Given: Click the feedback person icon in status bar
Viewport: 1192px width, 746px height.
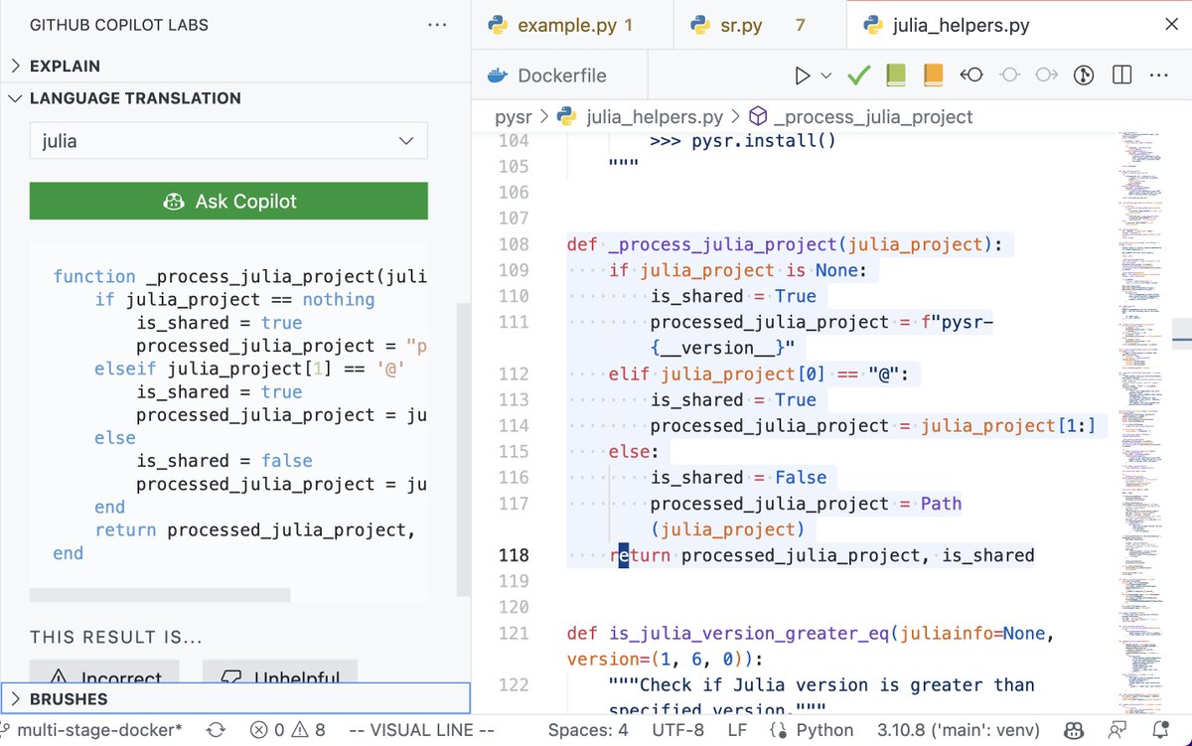Looking at the screenshot, I should coord(1117,730).
